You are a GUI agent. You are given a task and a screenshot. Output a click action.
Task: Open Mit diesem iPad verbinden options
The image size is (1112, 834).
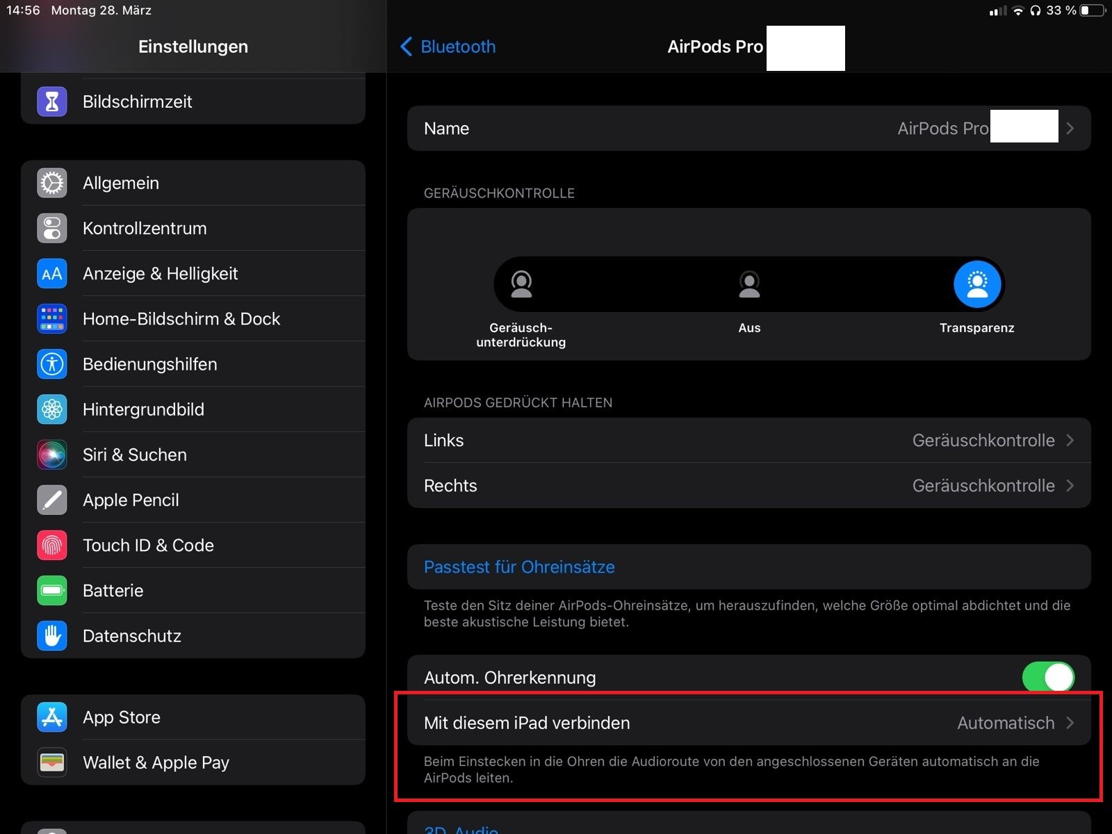click(749, 723)
